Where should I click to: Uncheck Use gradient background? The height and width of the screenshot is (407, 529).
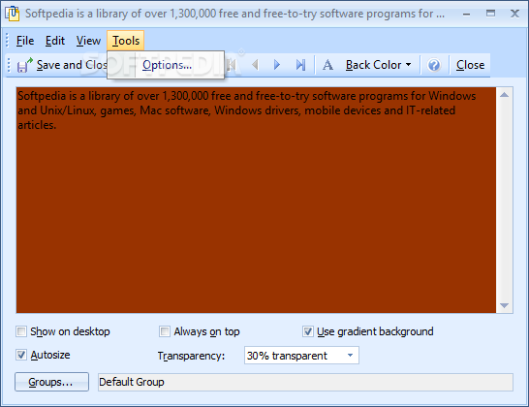coord(308,331)
